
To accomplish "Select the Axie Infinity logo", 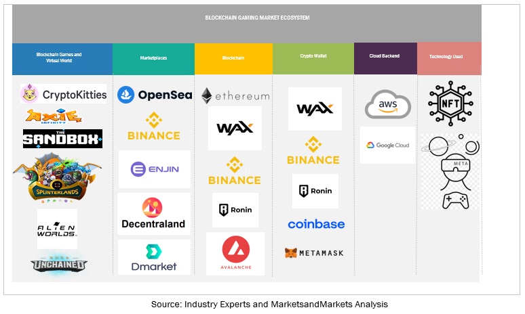I will pos(54,116).
